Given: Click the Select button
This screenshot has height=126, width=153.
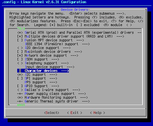Looking at the screenshot, I should (52, 113).
